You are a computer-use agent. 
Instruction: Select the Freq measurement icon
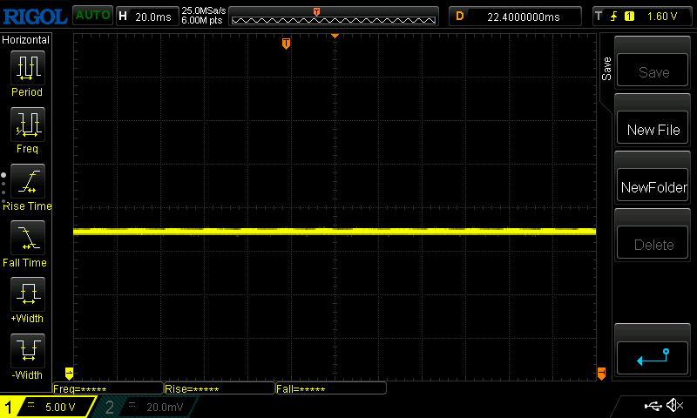point(28,125)
